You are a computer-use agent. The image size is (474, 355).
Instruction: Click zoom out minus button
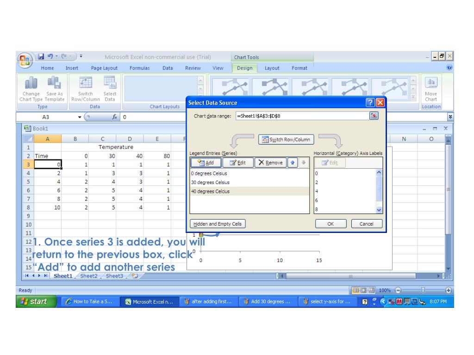(399, 290)
